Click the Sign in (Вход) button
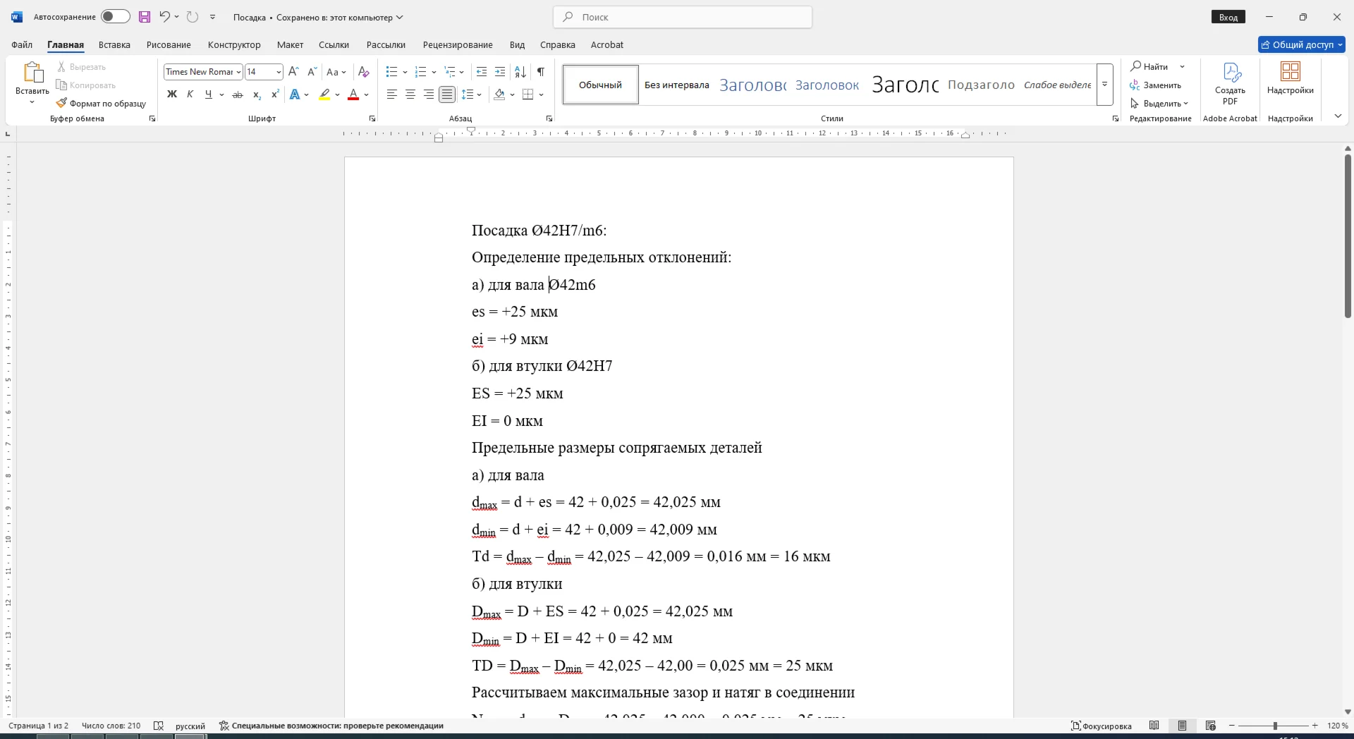Screen dimensions: 1354x739 tap(1228, 17)
